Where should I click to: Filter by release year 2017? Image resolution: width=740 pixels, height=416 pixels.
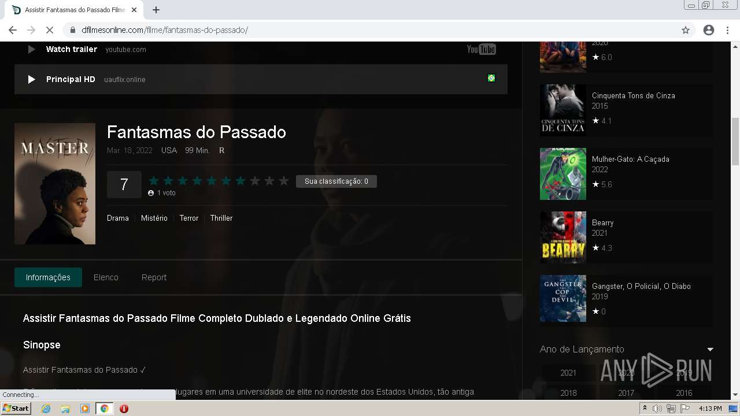click(626, 393)
